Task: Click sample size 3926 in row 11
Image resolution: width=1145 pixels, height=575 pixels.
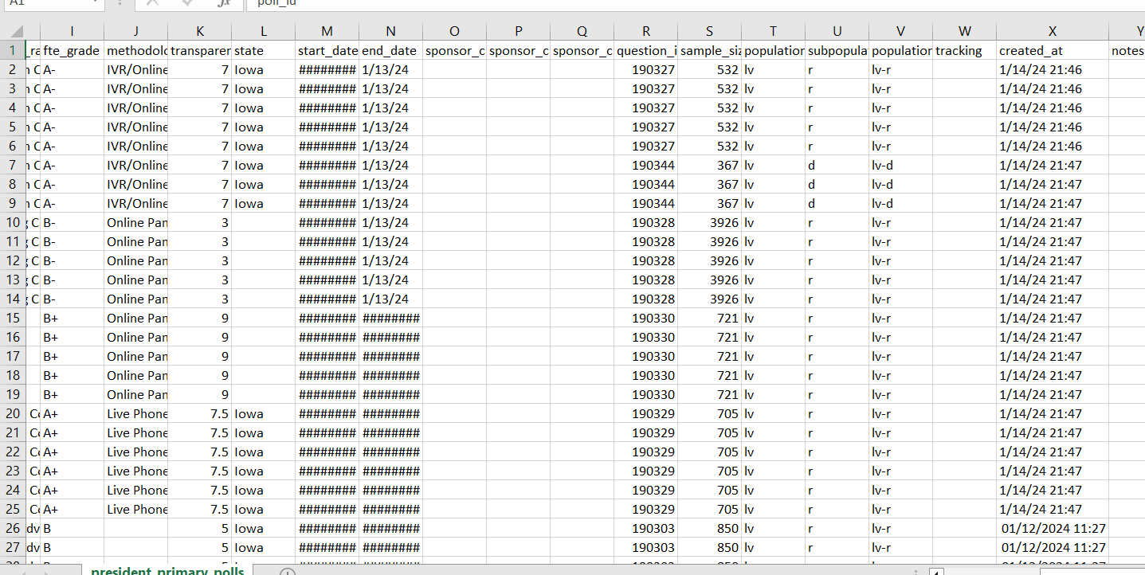Action: tap(709, 241)
